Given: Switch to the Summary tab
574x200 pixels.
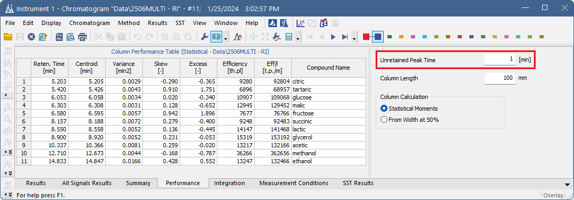Looking at the screenshot, I should tap(138, 183).
